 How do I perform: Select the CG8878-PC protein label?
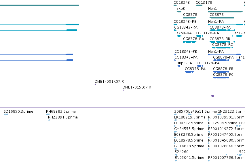[x=223, y=75]
